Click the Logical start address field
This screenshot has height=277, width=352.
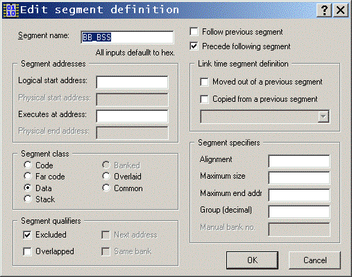coord(132,82)
